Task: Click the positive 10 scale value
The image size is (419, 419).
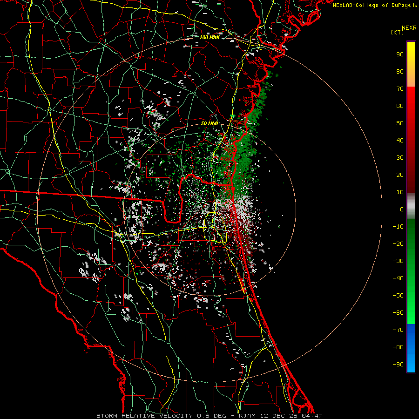Action: pos(400,192)
